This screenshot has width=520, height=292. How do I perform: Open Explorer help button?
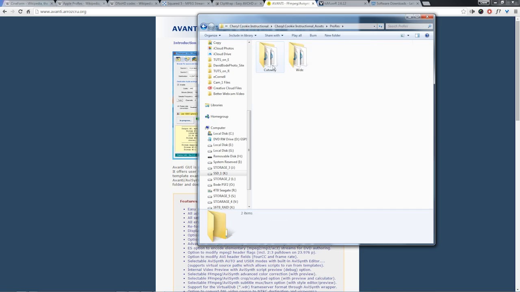[427, 35]
